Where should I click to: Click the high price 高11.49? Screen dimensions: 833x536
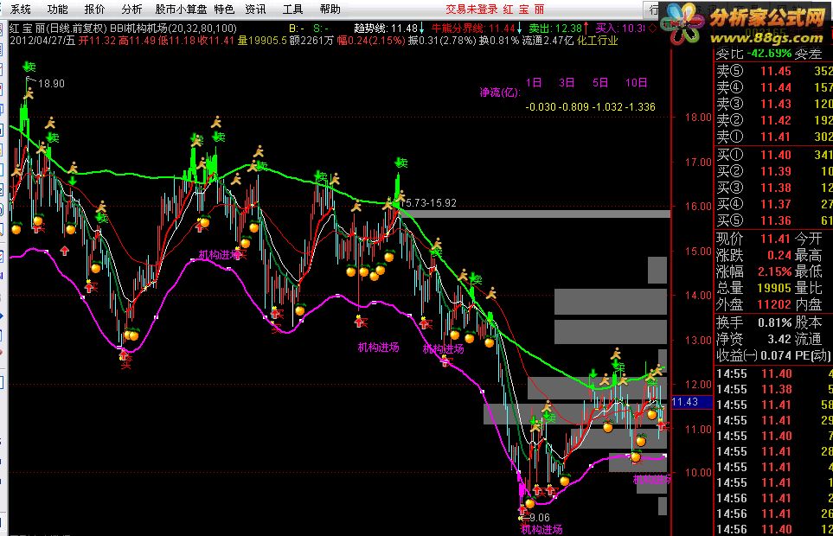[x=138, y=41]
